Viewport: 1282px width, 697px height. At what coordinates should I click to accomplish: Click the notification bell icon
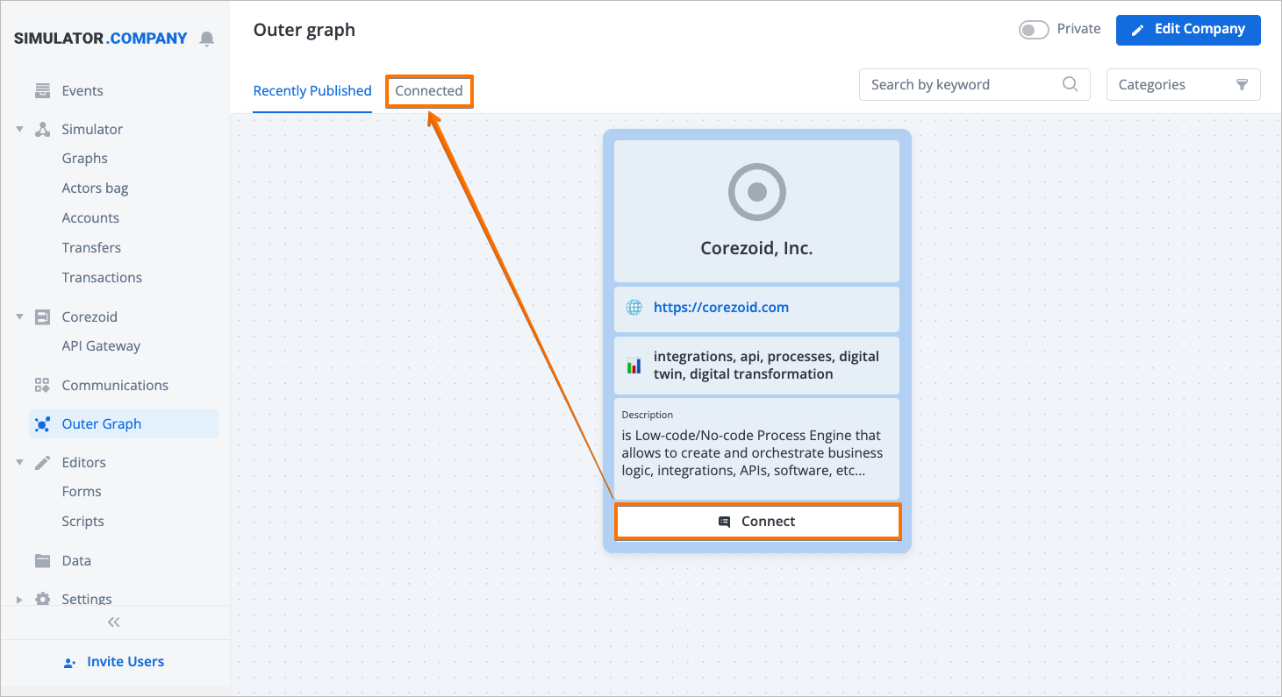point(207,39)
